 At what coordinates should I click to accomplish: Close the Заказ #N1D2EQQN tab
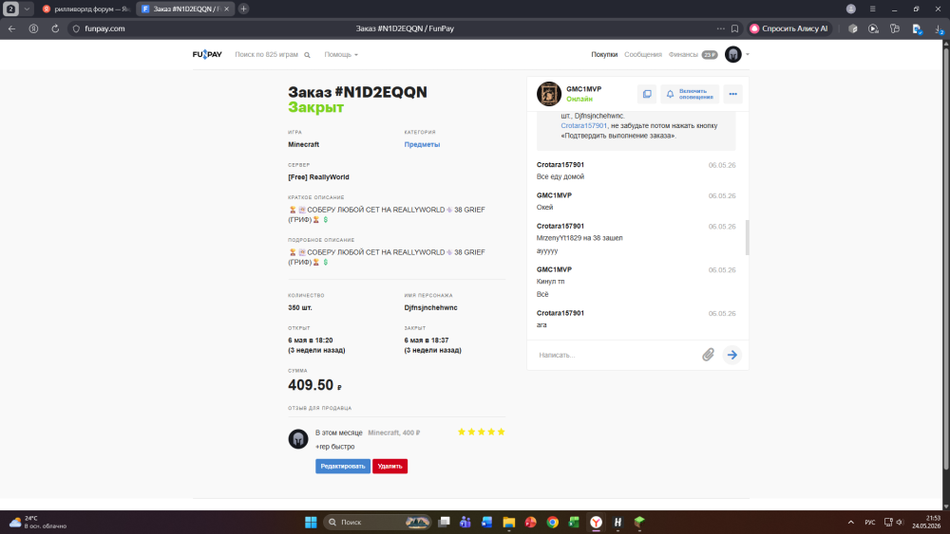227,9
